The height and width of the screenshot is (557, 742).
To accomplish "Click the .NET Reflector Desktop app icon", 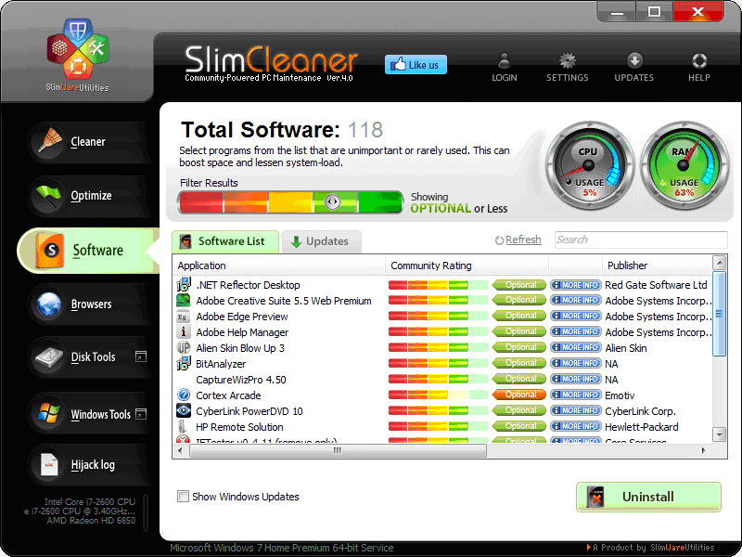I will (x=184, y=285).
